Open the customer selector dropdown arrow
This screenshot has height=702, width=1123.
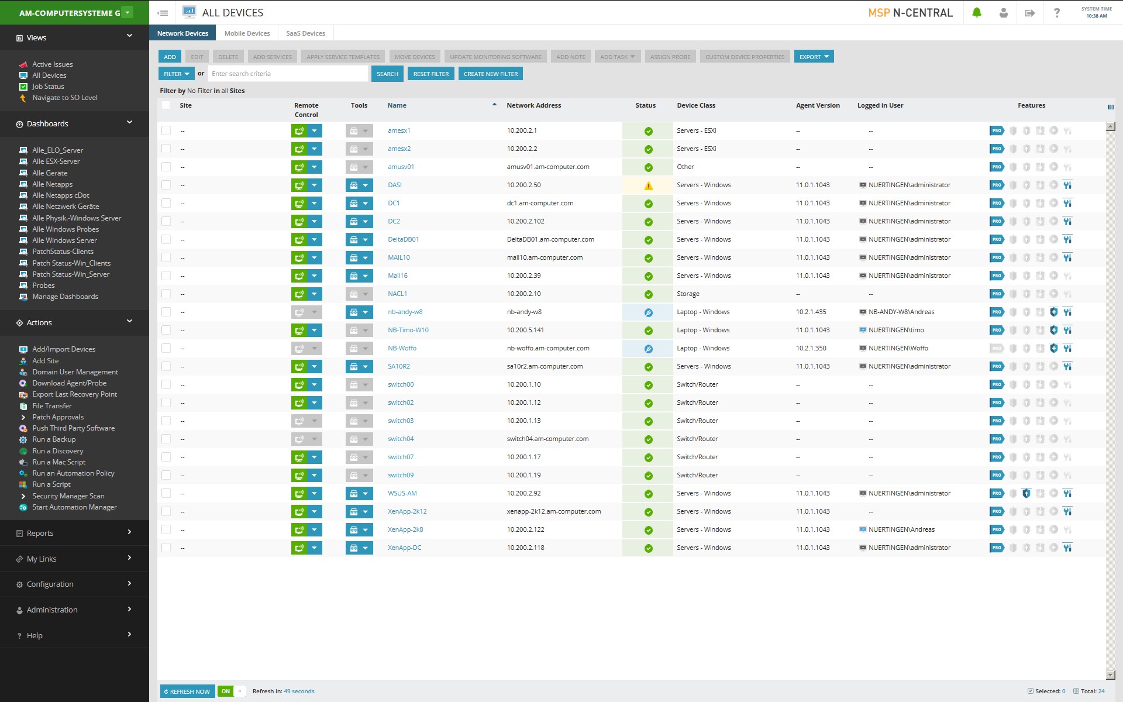128,12
